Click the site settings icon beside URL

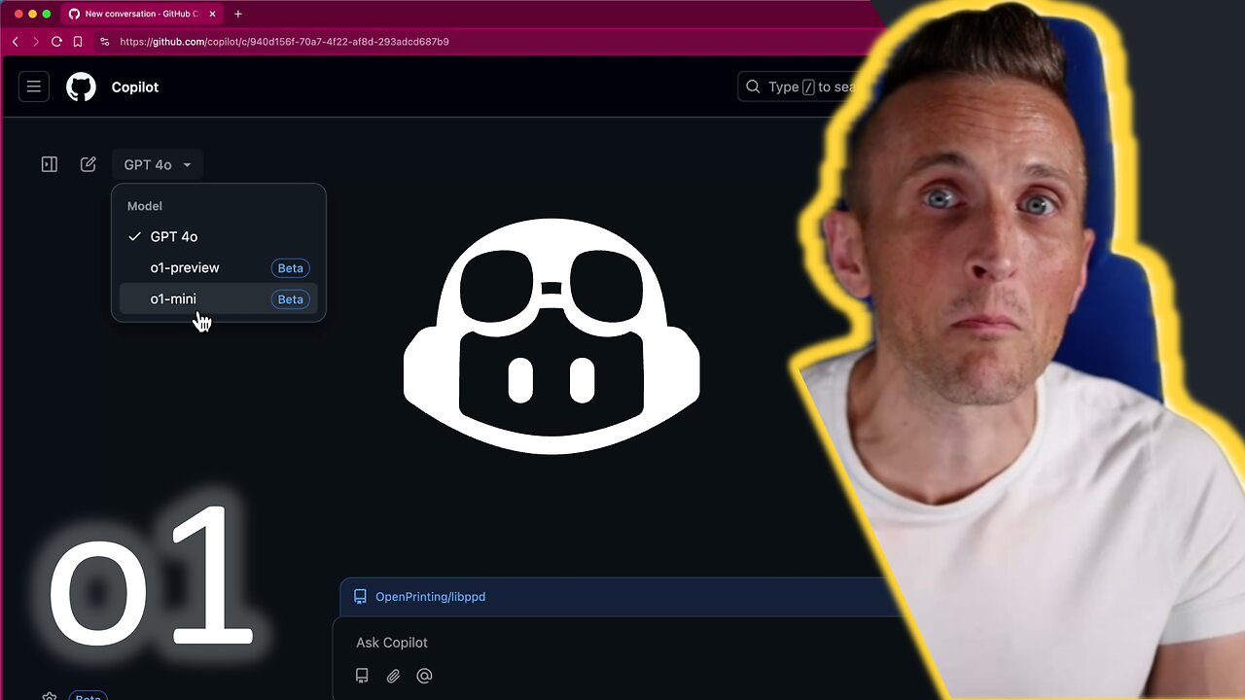[105, 42]
